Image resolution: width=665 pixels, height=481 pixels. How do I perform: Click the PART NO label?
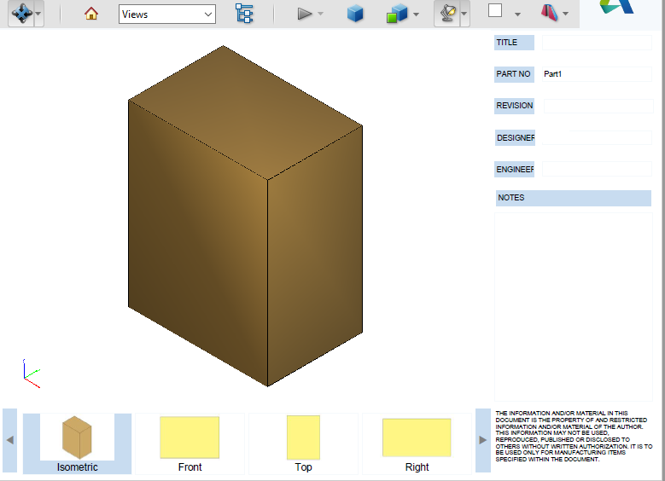[x=513, y=73]
